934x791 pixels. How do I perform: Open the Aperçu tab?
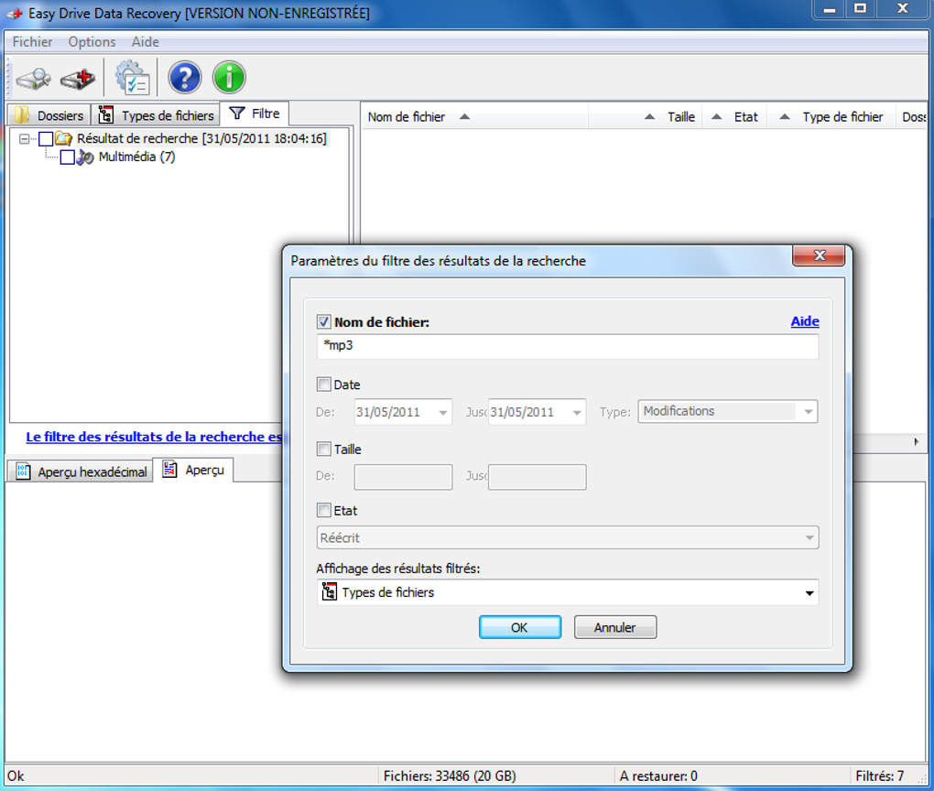193,470
